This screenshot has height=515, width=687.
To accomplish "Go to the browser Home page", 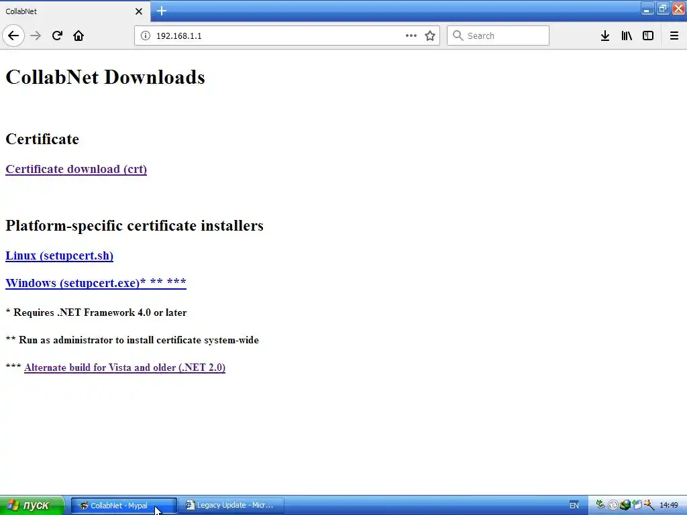I will click(78, 36).
